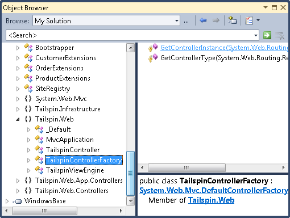Open Object Browser Settings dropdown arrow
The height and width of the screenshot is (218, 290).
tap(258, 20)
